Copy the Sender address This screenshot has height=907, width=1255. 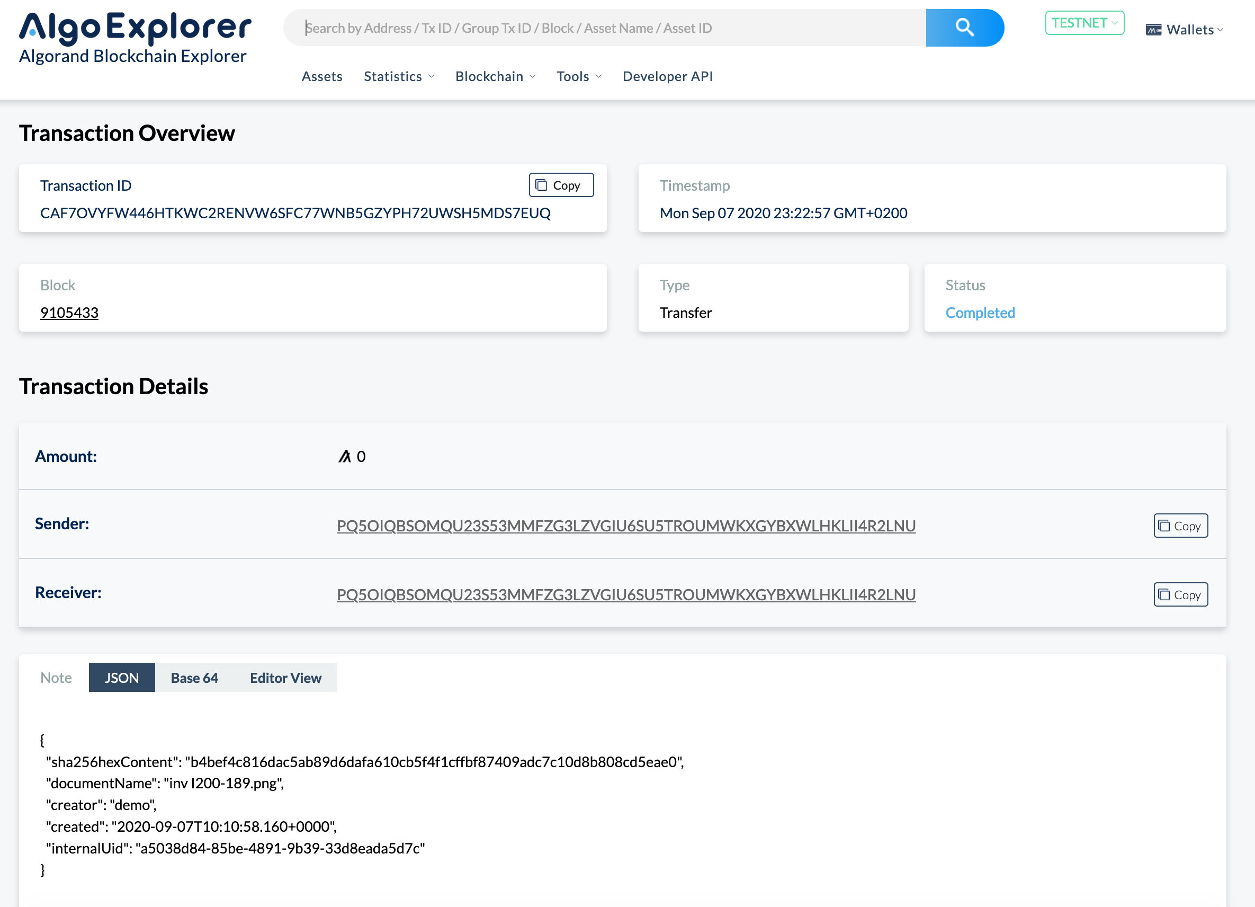(1180, 526)
